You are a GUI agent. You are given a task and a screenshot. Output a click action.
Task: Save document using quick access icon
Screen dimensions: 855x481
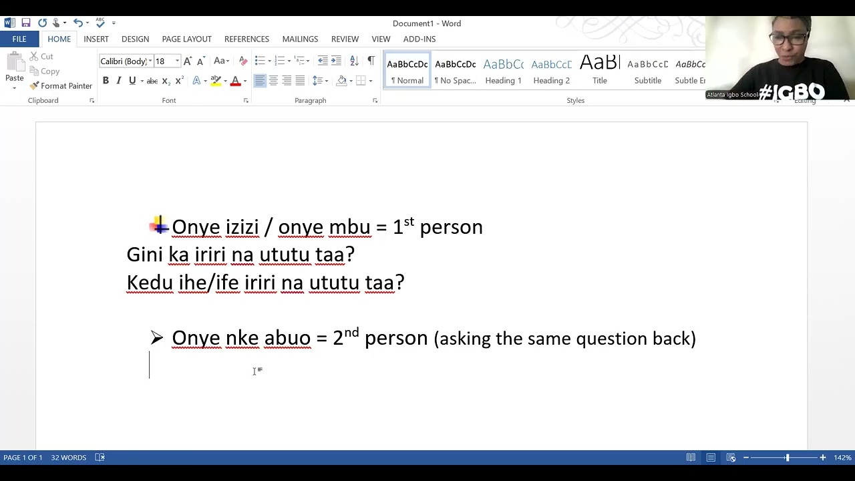click(25, 23)
